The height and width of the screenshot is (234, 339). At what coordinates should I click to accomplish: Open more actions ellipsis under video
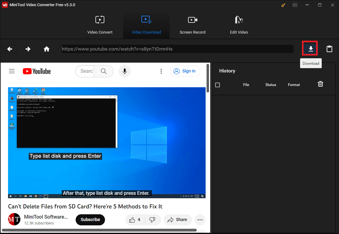click(x=200, y=220)
